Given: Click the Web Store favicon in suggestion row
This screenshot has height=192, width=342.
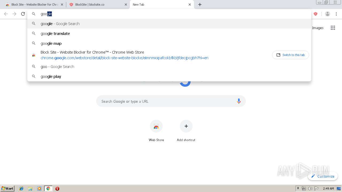Looking at the screenshot, I should [x=34, y=55].
